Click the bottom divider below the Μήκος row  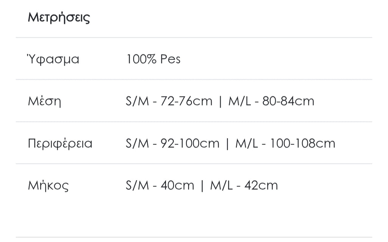194,237
